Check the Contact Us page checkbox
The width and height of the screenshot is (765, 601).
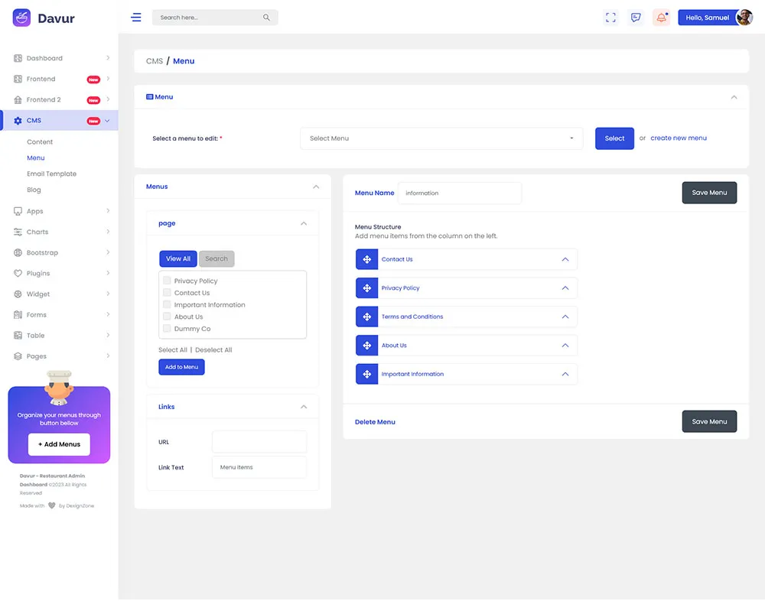pyautogui.click(x=167, y=293)
